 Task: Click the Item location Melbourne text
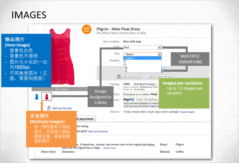(141, 87)
